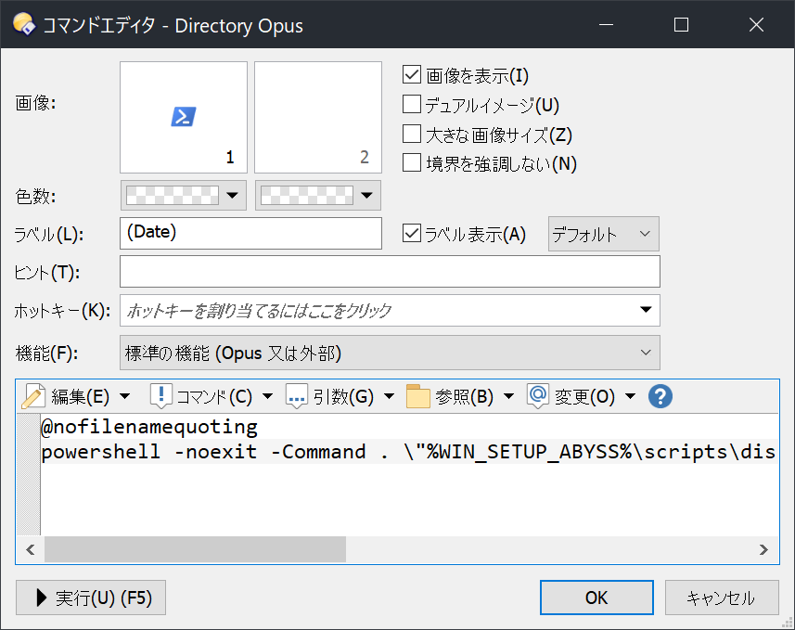
Task: Select the empty image slot 2
Action: click(317, 117)
